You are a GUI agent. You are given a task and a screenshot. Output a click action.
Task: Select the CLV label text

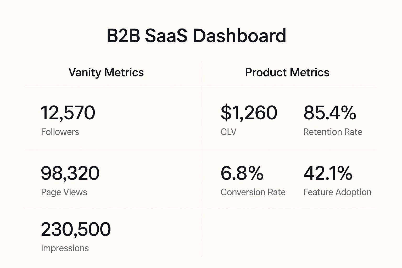click(x=228, y=132)
